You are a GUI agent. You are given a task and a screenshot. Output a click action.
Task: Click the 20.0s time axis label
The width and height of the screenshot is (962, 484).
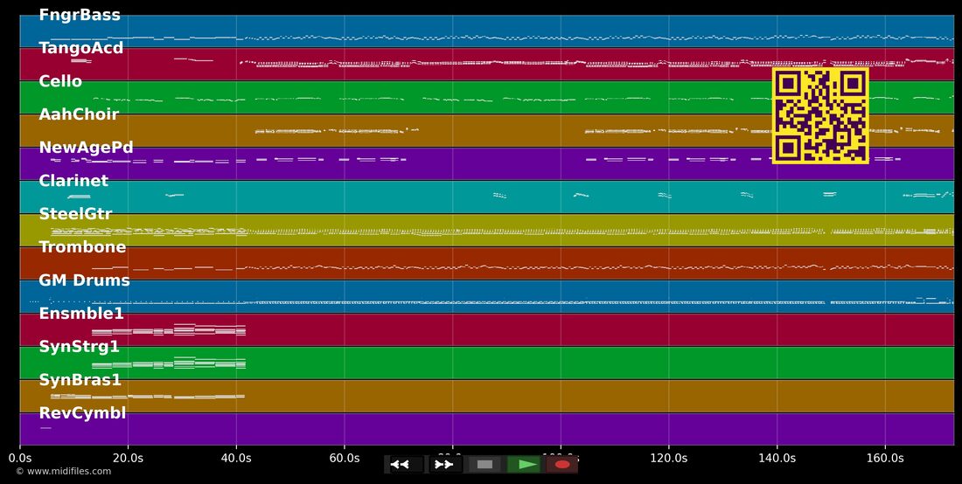pos(129,458)
